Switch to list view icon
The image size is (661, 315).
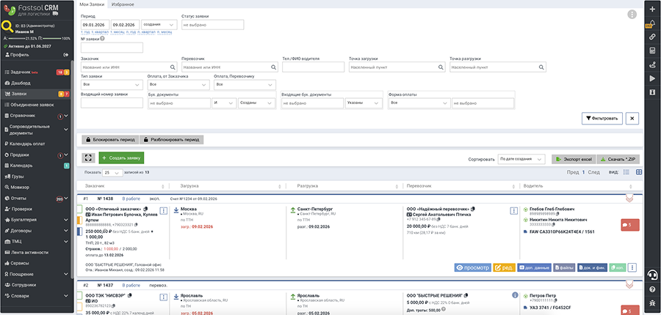click(x=626, y=172)
